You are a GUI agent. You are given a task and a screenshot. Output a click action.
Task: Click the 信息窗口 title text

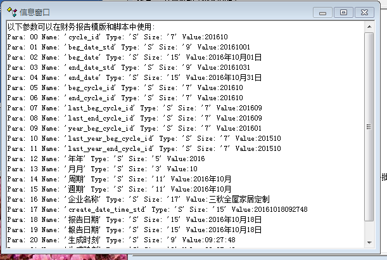pos(35,12)
